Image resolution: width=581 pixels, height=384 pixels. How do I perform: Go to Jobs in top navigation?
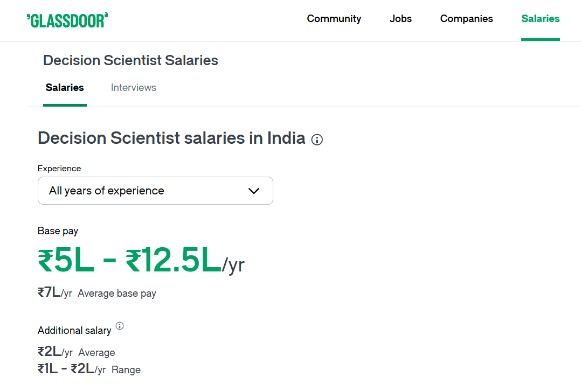click(x=400, y=19)
